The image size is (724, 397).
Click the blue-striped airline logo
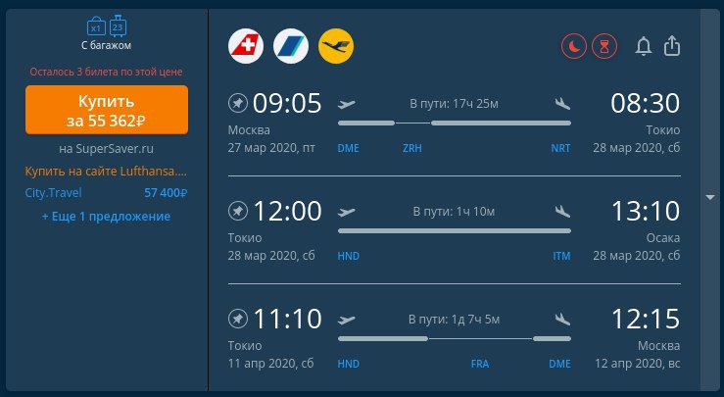(x=291, y=46)
